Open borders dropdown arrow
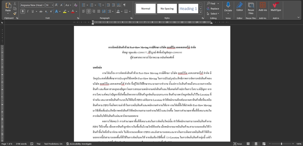 tap(130, 12)
